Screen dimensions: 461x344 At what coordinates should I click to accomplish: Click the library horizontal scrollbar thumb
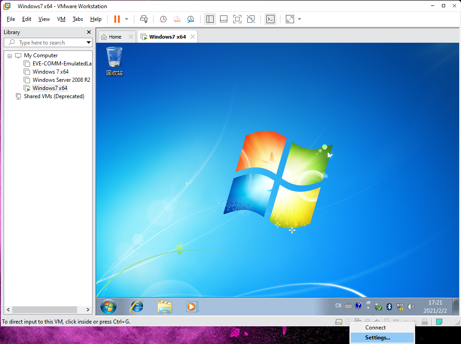click(44, 309)
